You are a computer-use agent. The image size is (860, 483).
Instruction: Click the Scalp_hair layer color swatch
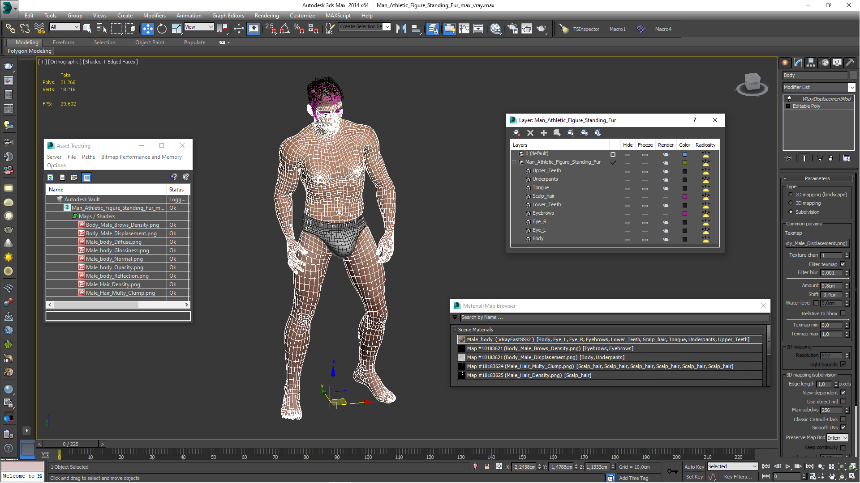click(684, 196)
